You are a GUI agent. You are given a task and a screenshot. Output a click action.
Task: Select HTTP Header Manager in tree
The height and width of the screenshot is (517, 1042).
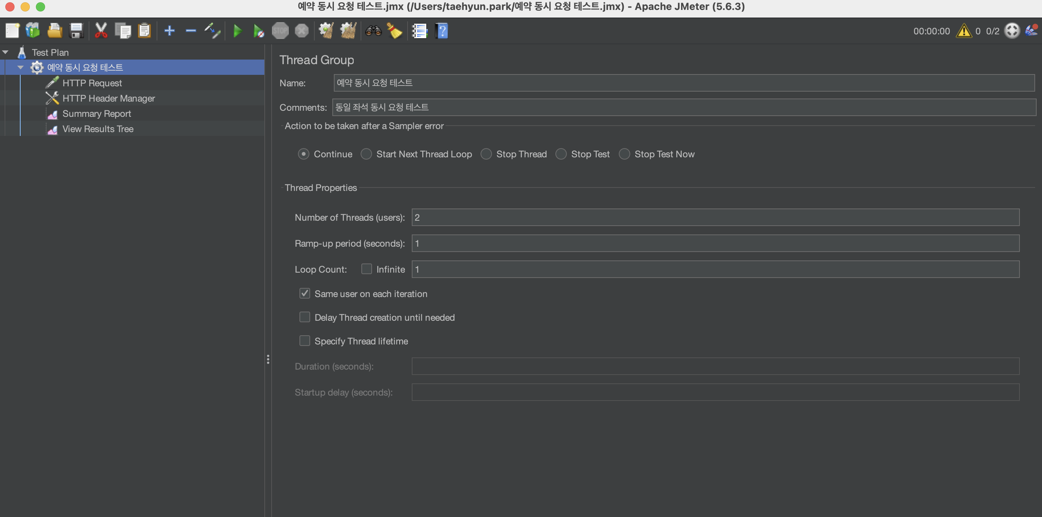108,98
